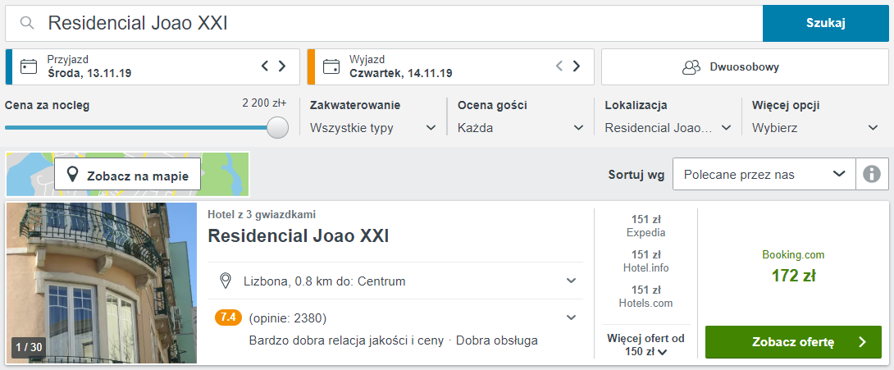The image size is (894, 370).
Task: Open the Przyjazd arrival calendar icon
Action: coord(29,66)
